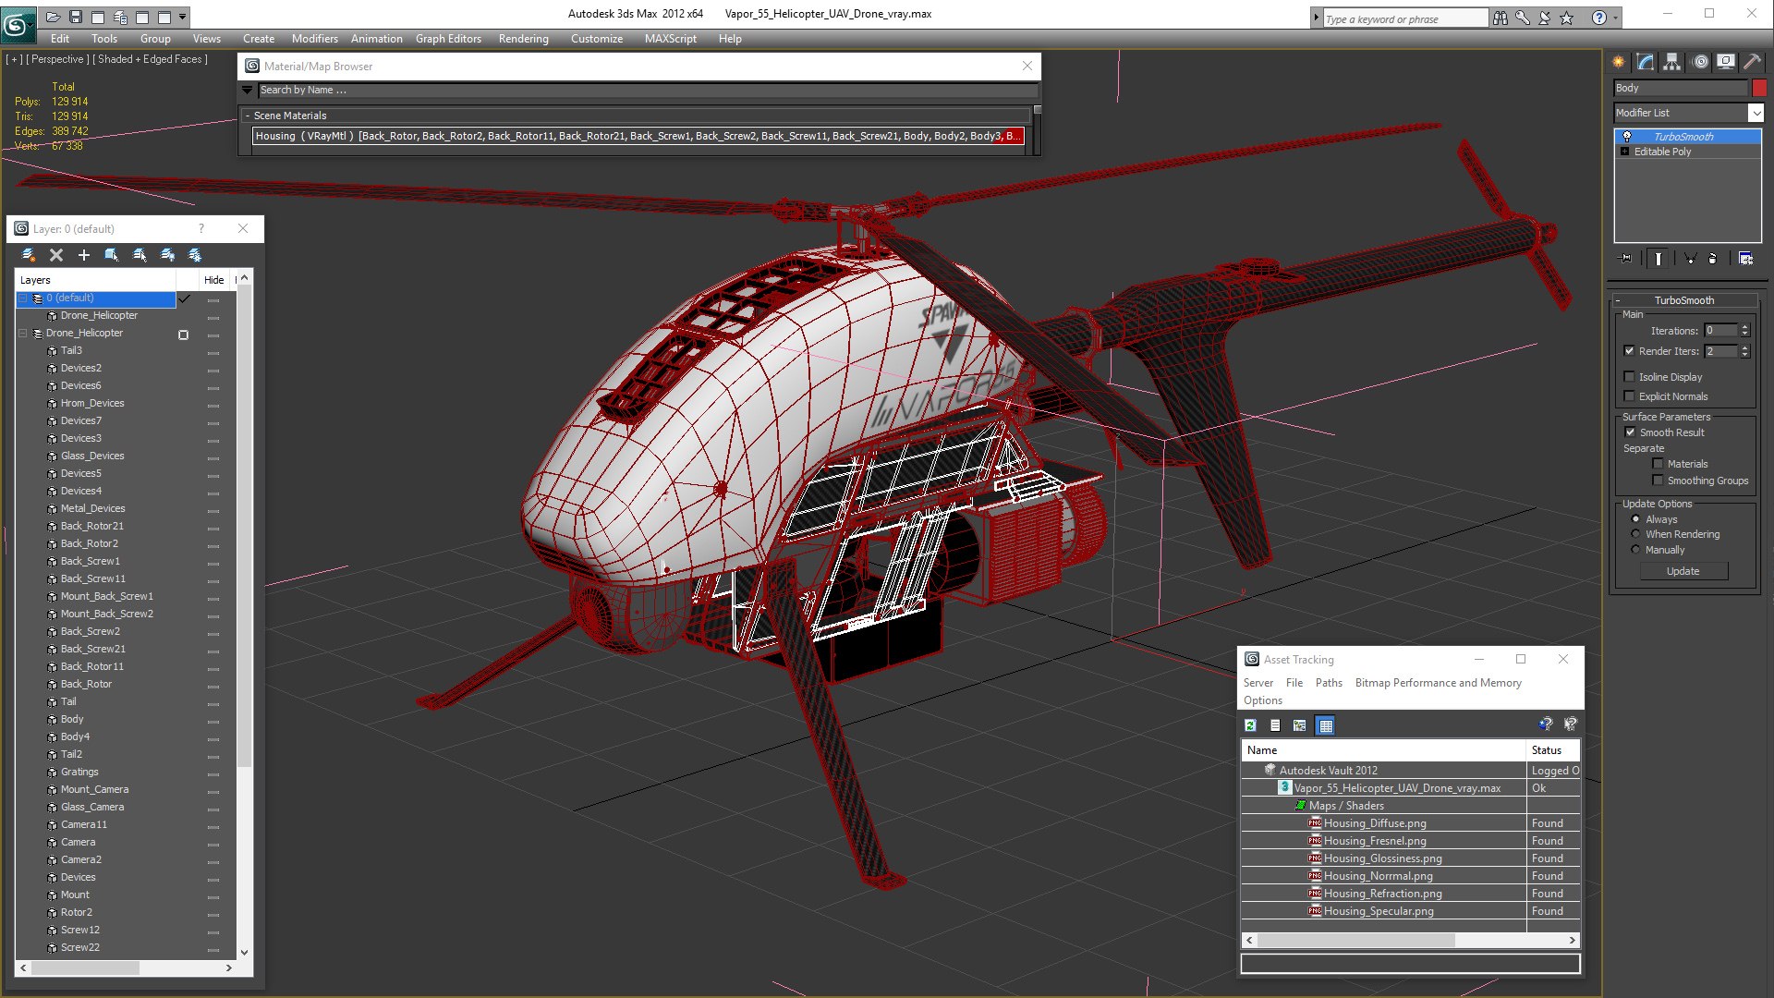Click the Pin Stack icon below modifier stack
This screenshot has height=998, width=1774.
coord(1626,259)
